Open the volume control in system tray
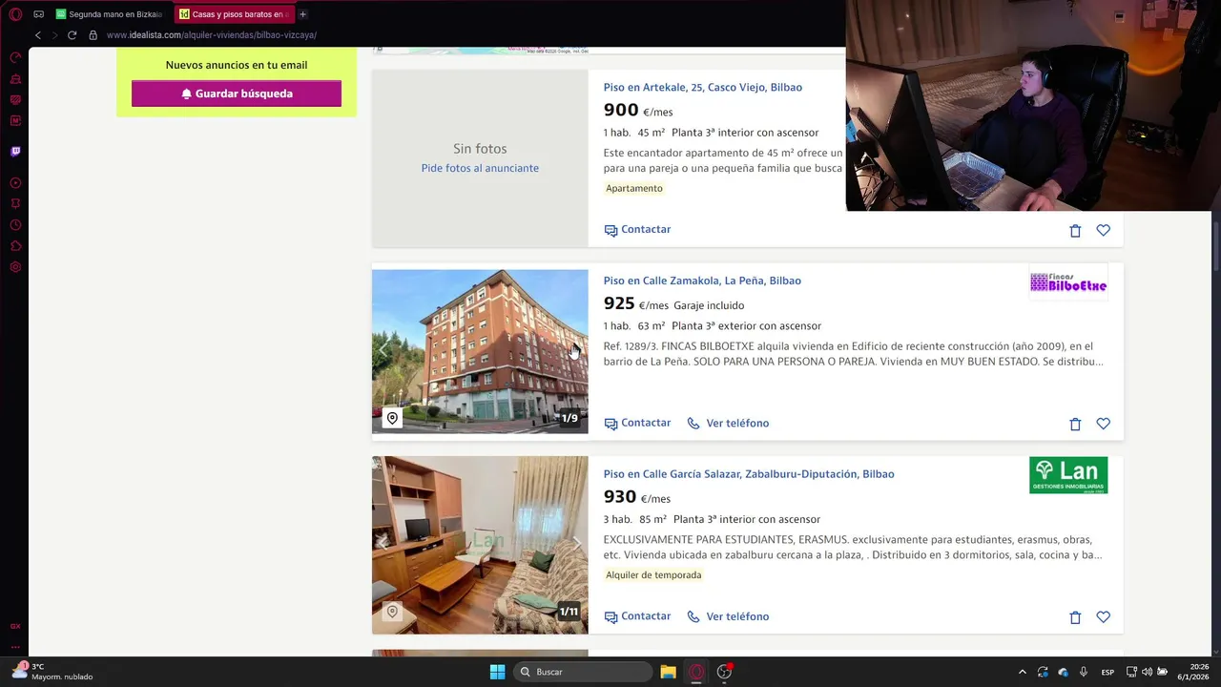Viewport: 1221px width, 687px height. click(x=1147, y=672)
